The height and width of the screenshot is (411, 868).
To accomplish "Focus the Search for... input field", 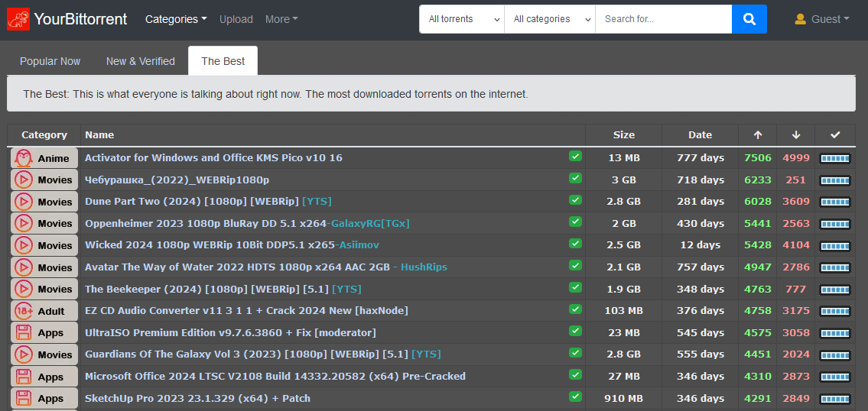I will [x=664, y=19].
